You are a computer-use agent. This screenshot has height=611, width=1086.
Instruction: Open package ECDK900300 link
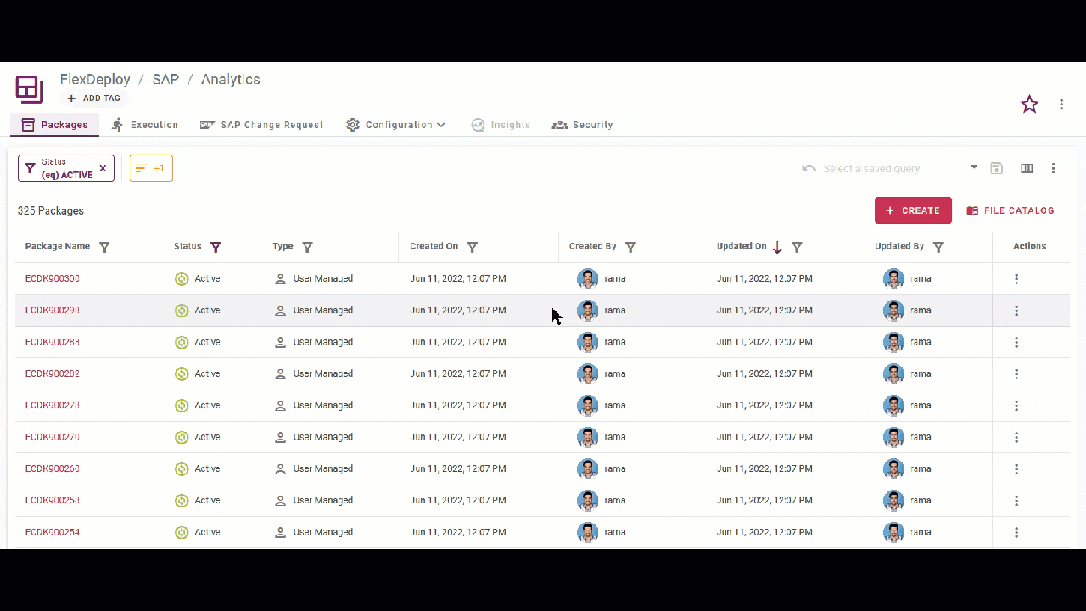point(53,278)
